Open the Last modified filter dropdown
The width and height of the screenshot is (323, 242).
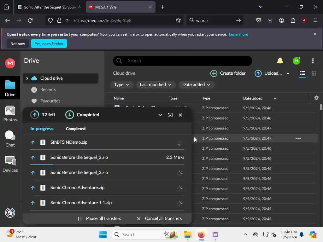point(156,85)
